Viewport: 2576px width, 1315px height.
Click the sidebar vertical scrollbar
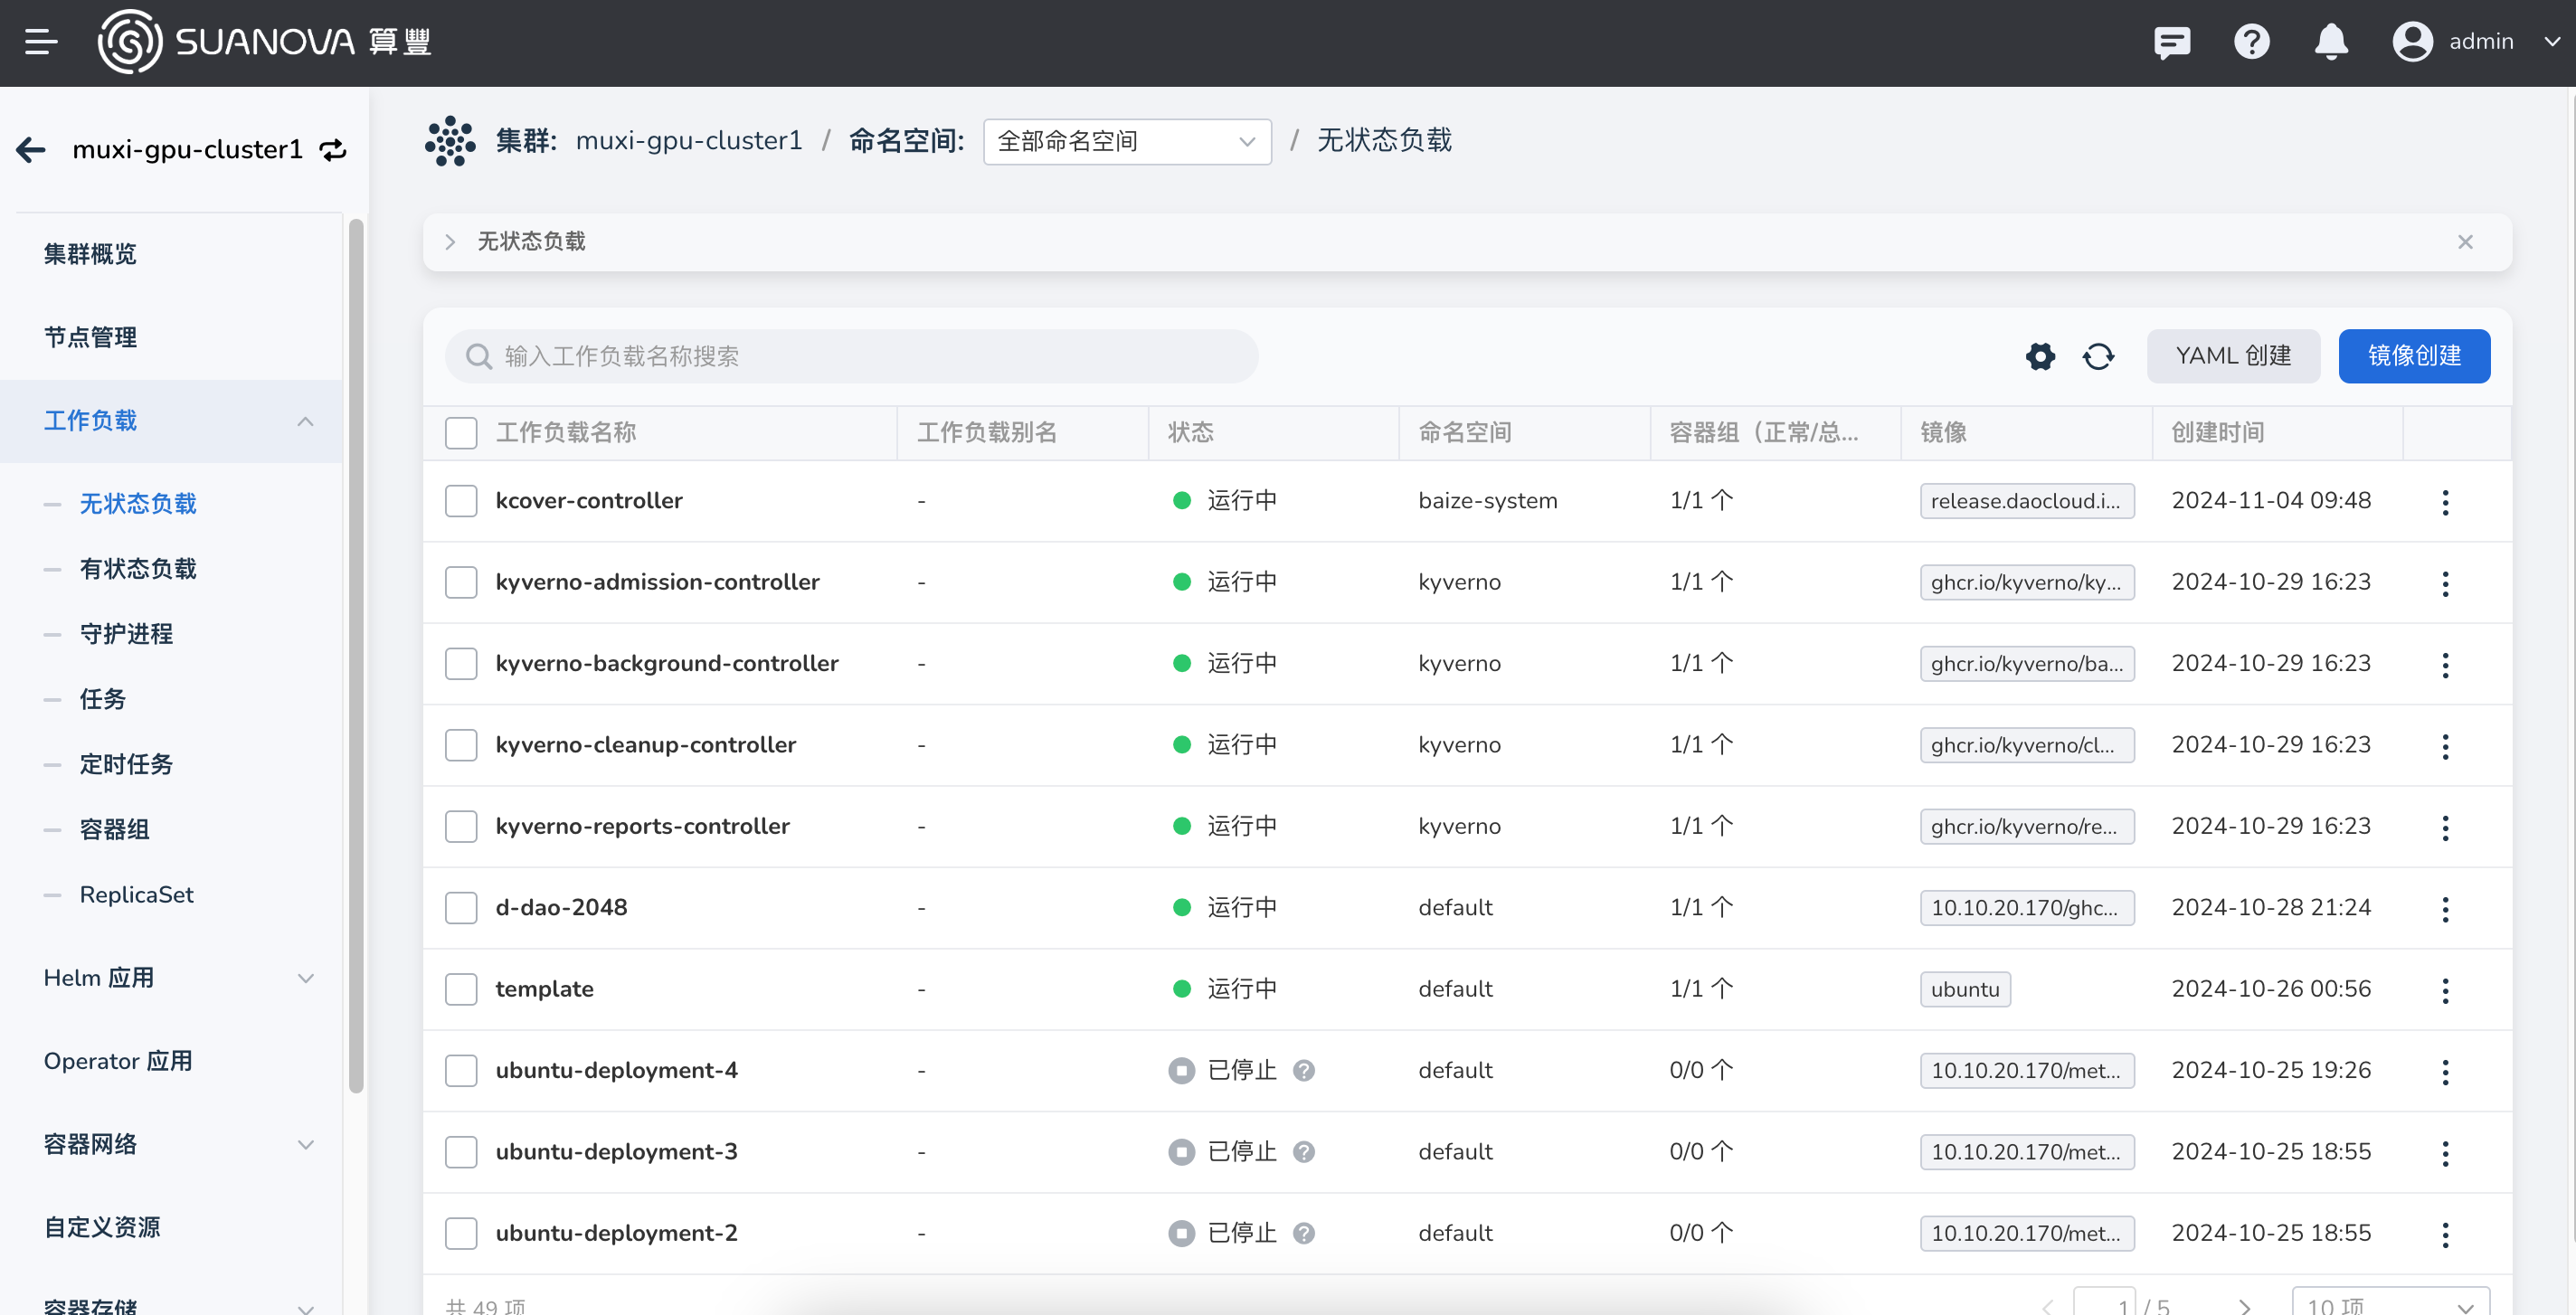pos(356,655)
